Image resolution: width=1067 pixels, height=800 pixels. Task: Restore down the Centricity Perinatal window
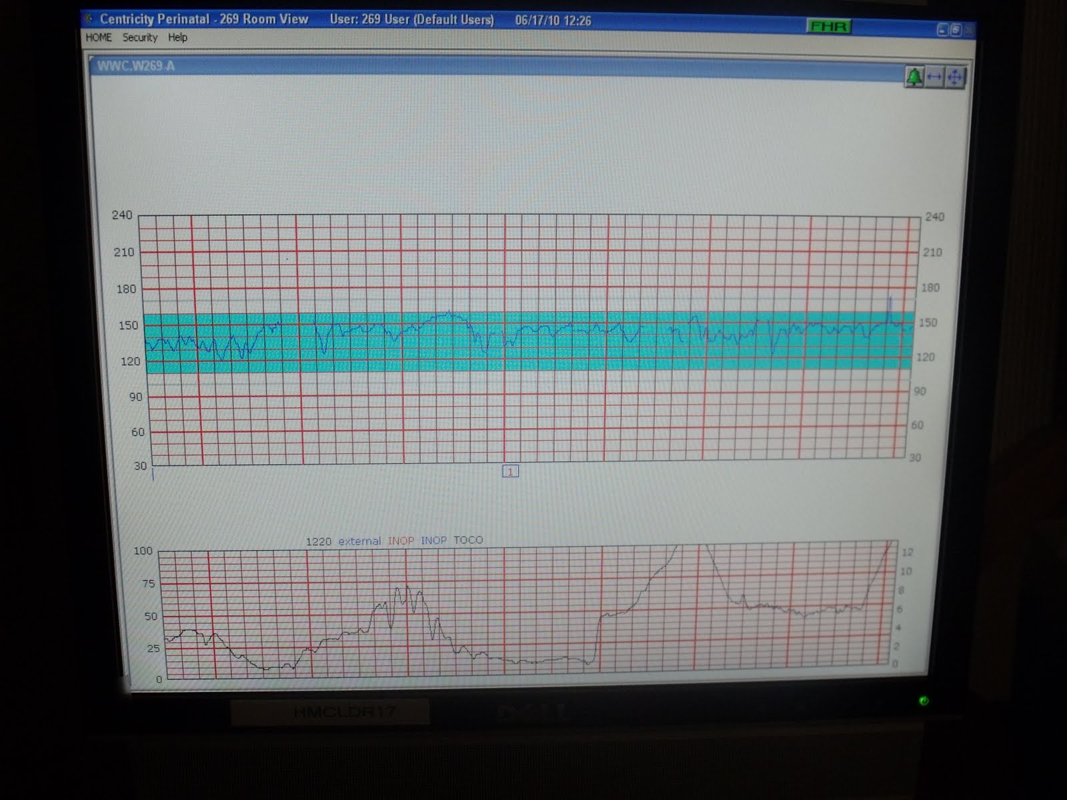956,30
